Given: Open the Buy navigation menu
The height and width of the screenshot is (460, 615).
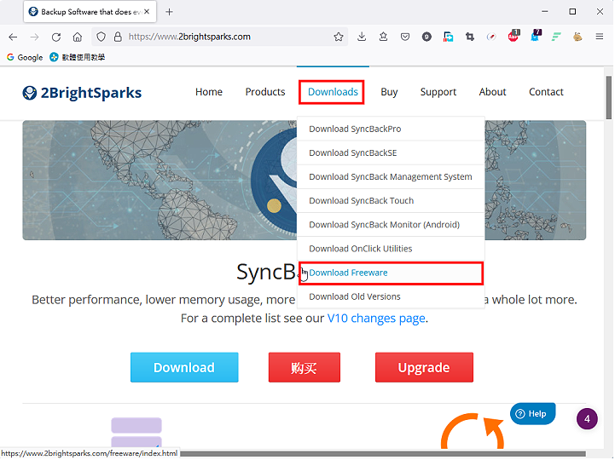Looking at the screenshot, I should (389, 92).
